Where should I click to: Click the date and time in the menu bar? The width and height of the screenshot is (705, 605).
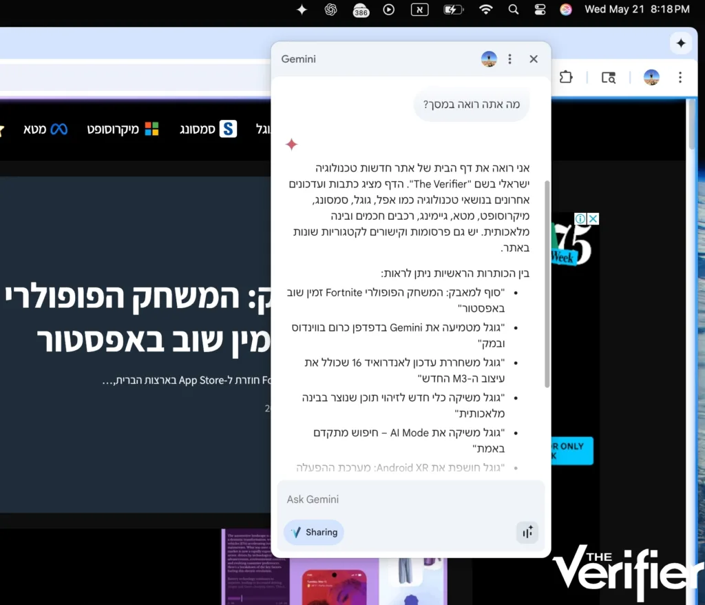[637, 10]
